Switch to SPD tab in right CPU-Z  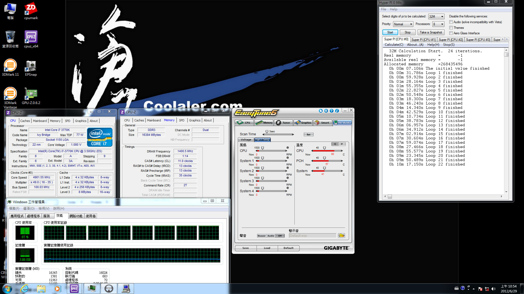coord(181,120)
